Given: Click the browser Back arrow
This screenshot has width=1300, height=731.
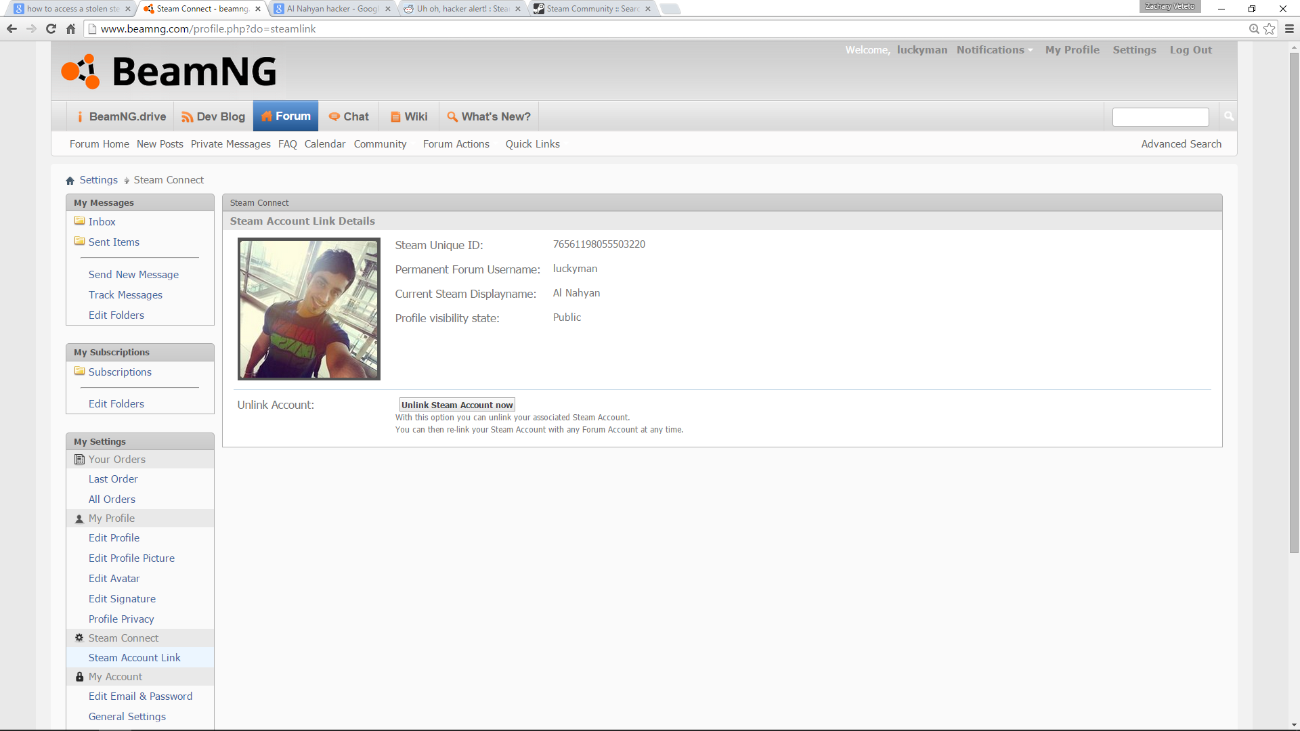Looking at the screenshot, I should pos(12,28).
